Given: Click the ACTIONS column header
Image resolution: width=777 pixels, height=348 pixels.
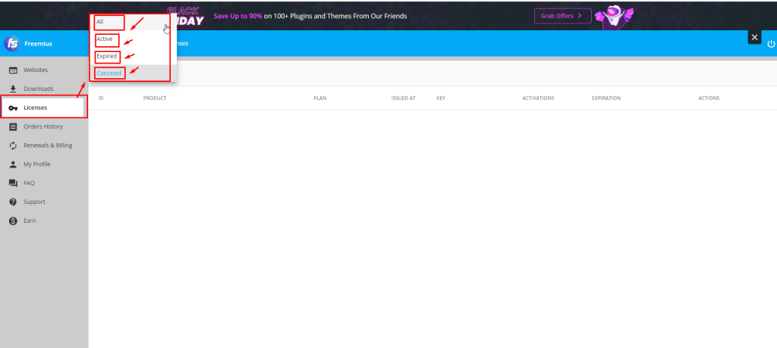Looking at the screenshot, I should pyautogui.click(x=709, y=98).
